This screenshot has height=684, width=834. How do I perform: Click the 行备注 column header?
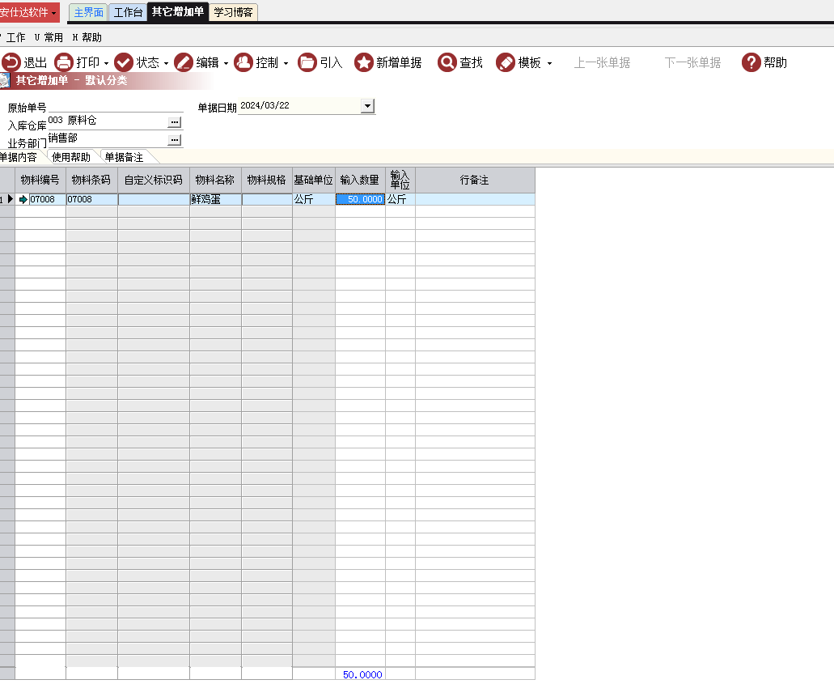point(475,180)
